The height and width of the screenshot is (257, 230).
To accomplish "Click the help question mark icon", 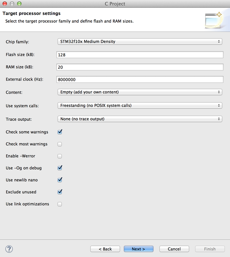I will tap(9, 249).
